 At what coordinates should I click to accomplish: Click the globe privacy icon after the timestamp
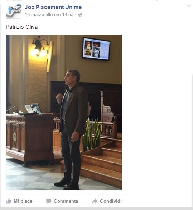(x=80, y=15)
